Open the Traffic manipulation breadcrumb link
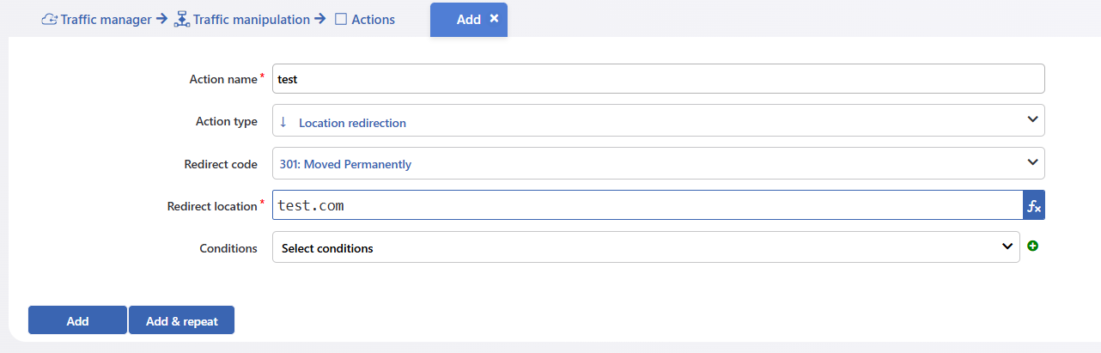Image resolution: width=1101 pixels, height=353 pixels. tap(252, 19)
